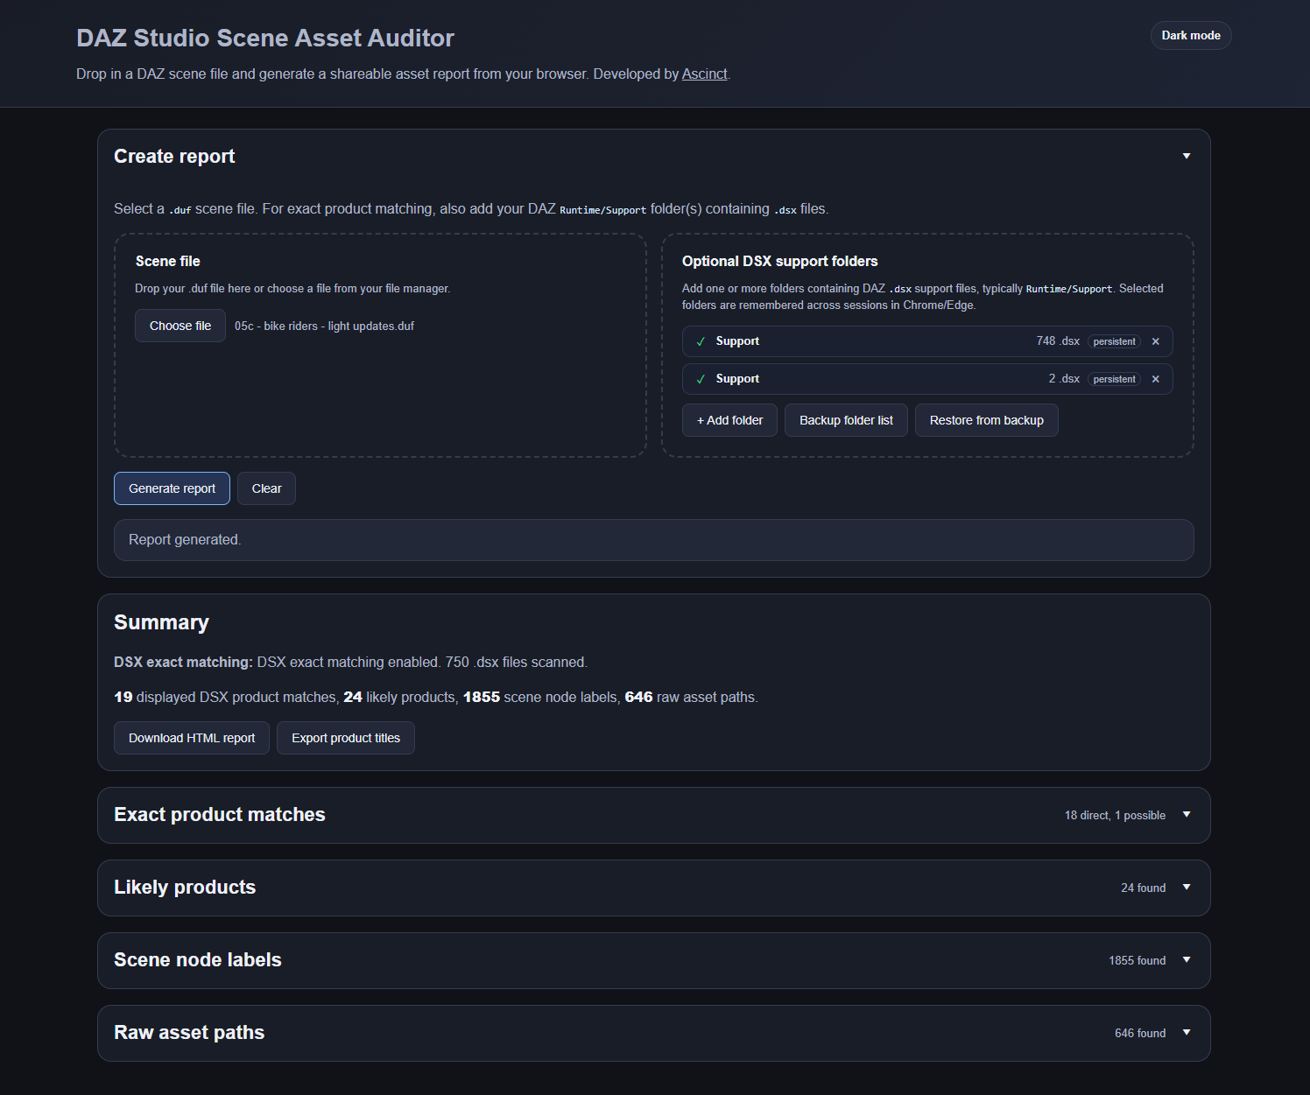1310x1095 pixels.
Task: Expand the Scene node labels arrow
Action: click(1187, 960)
